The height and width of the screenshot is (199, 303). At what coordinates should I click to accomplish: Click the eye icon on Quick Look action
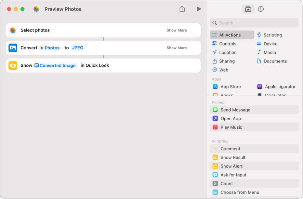coord(13,65)
